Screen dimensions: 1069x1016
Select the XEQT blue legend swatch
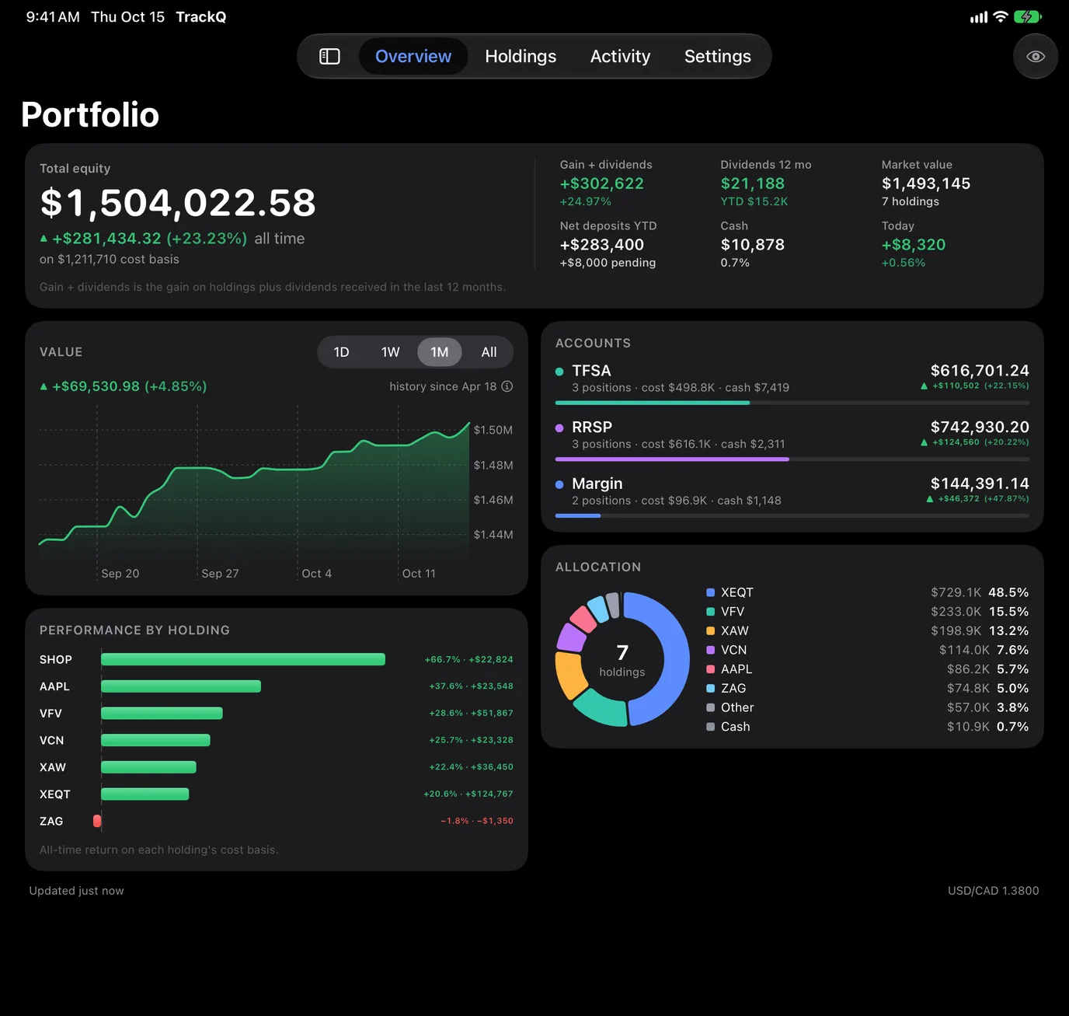[x=710, y=592]
